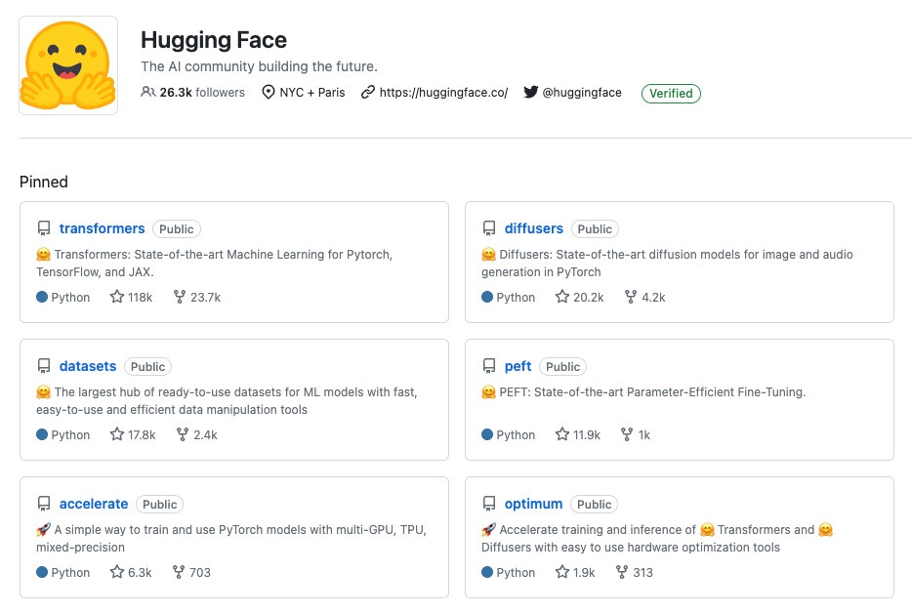
Task: Open the optimum repository
Action: [x=533, y=504]
